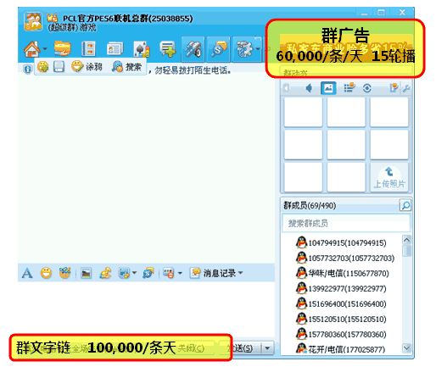Viewport: 436px width, 378px height.
Task: Click inside the 搜索群成员 search field
Action: 346,224
